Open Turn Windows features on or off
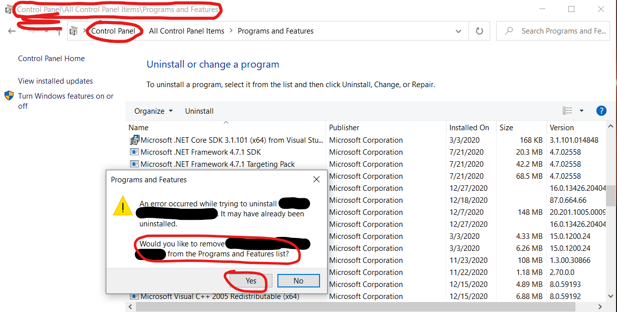Image resolution: width=617 pixels, height=312 pixels. click(x=66, y=101)
